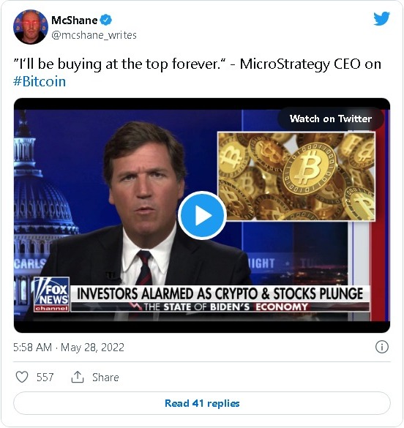Like the tweet with the heart icon
This screenshot has height=428, width=404.
pos(22,377)
